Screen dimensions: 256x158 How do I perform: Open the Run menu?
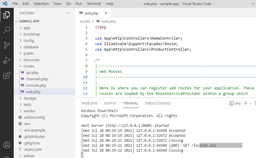point(79,3)
